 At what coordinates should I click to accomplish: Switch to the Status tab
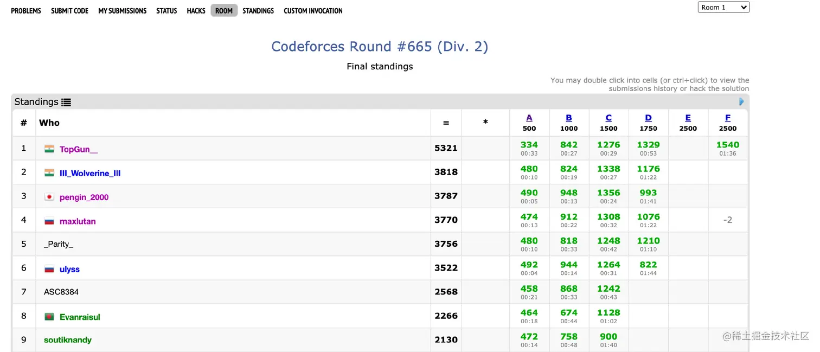tap(166, 11)
